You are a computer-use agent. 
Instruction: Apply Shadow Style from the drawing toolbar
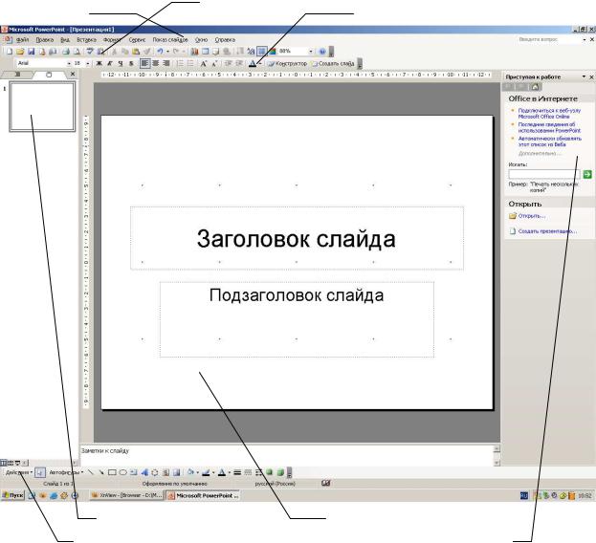[x=270, y=472]
